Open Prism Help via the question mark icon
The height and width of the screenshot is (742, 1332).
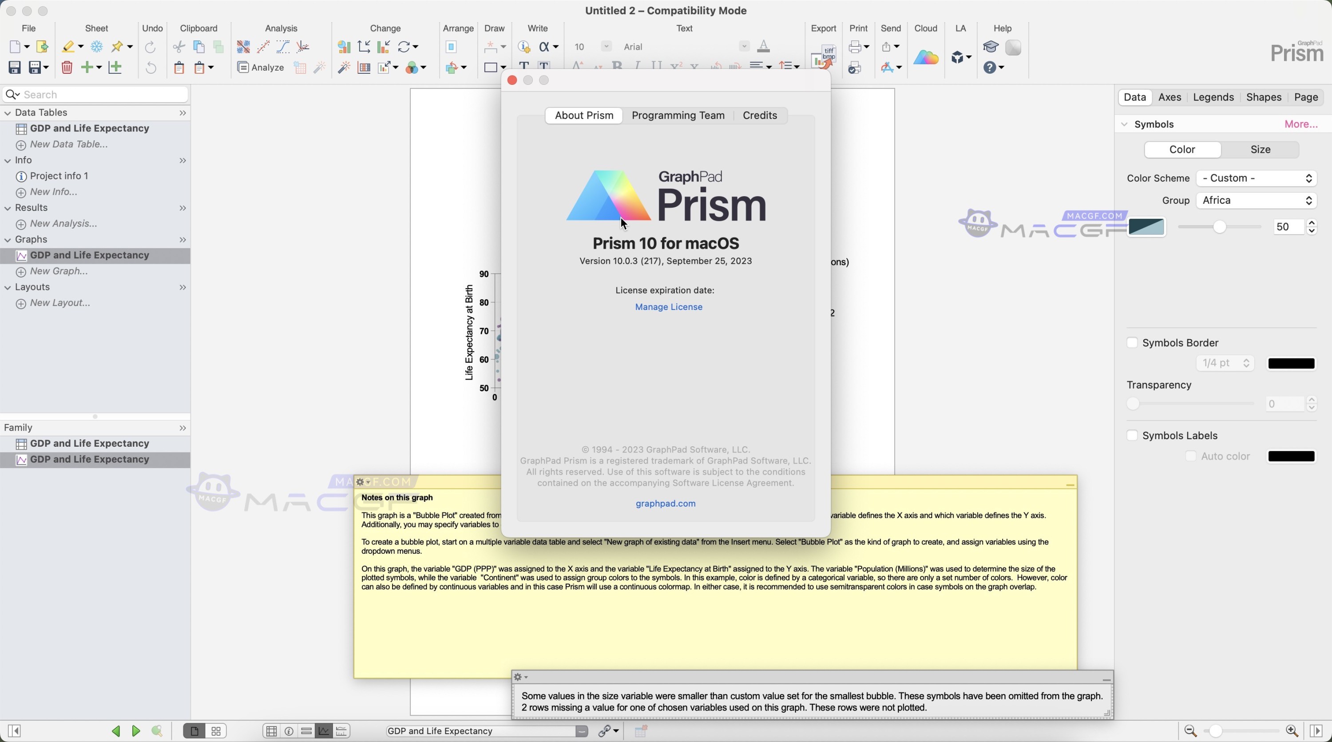[x=990, y=68]
